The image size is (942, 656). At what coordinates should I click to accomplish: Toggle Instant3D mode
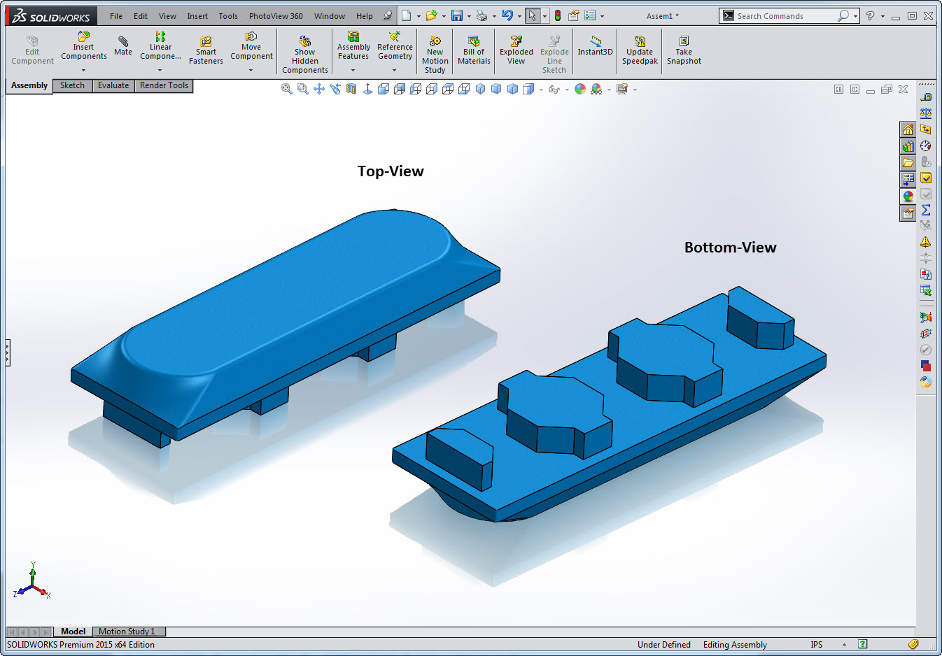(x=595, y=46)
